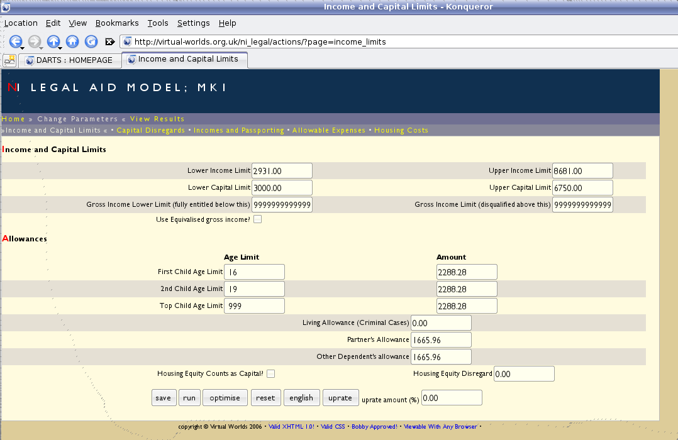Open the Valid CSS link in the footer
The image size is (678, 440).
pyautogui.click(x=332, y=426)
